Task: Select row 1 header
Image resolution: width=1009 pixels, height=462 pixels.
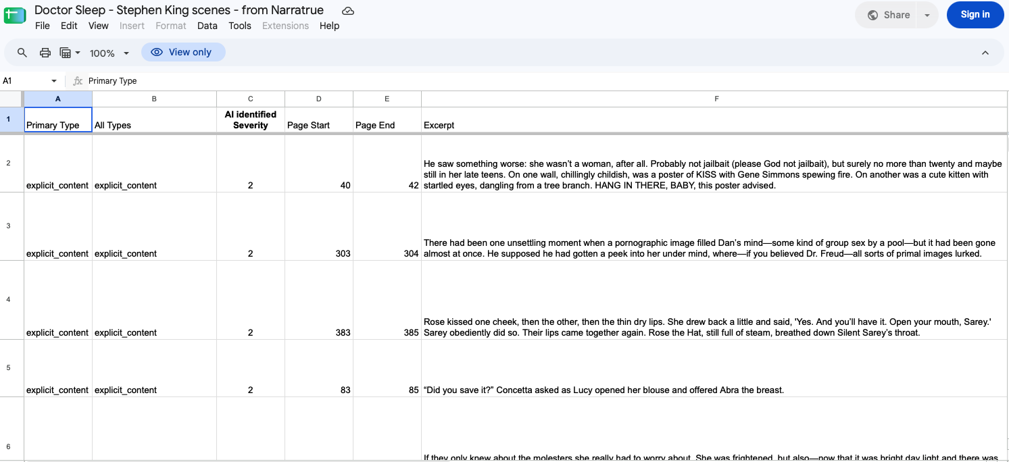Action: pos(11,120)
